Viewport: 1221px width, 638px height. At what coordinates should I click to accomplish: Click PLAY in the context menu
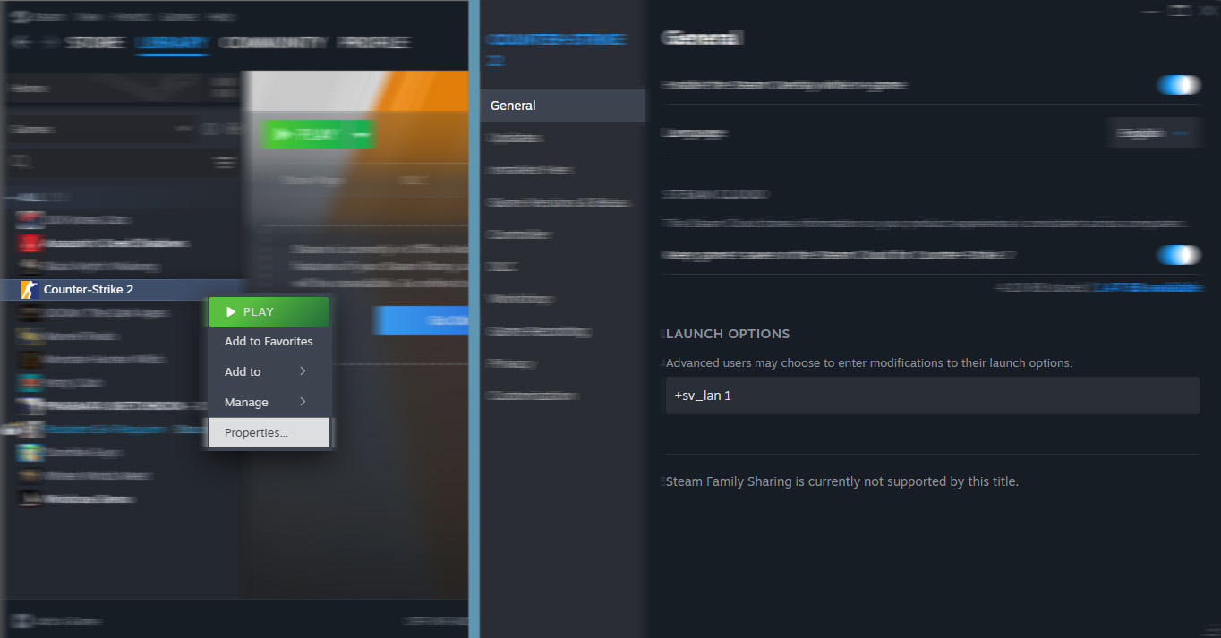(x=269, y=311)
